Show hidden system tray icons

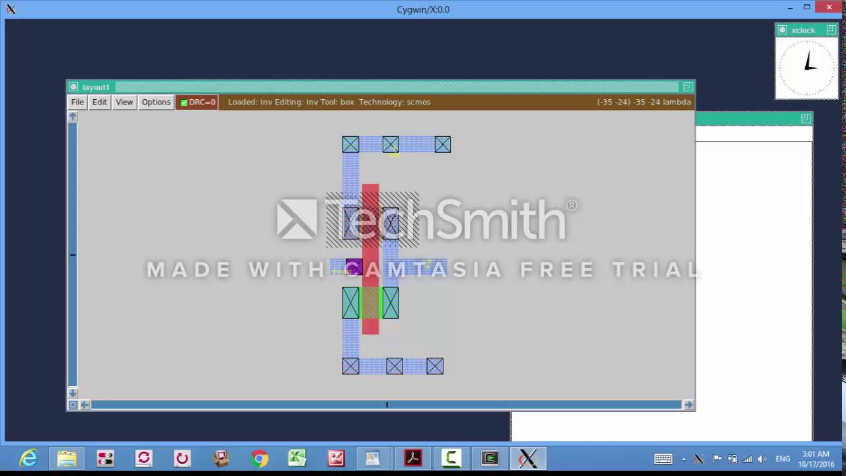683,459
